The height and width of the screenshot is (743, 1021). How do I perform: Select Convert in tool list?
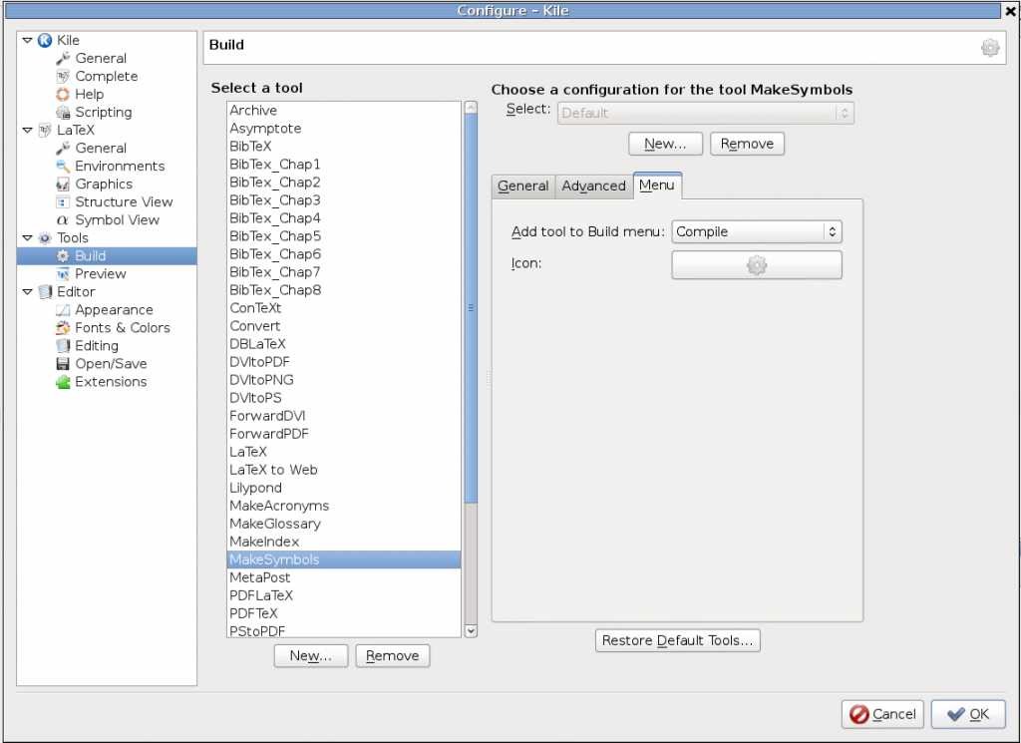(x=344, y=326)
